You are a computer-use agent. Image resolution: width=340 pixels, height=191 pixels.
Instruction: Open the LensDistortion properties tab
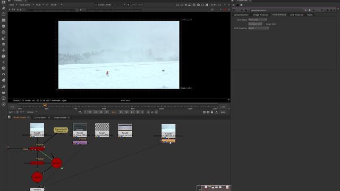tap(241, 15)
